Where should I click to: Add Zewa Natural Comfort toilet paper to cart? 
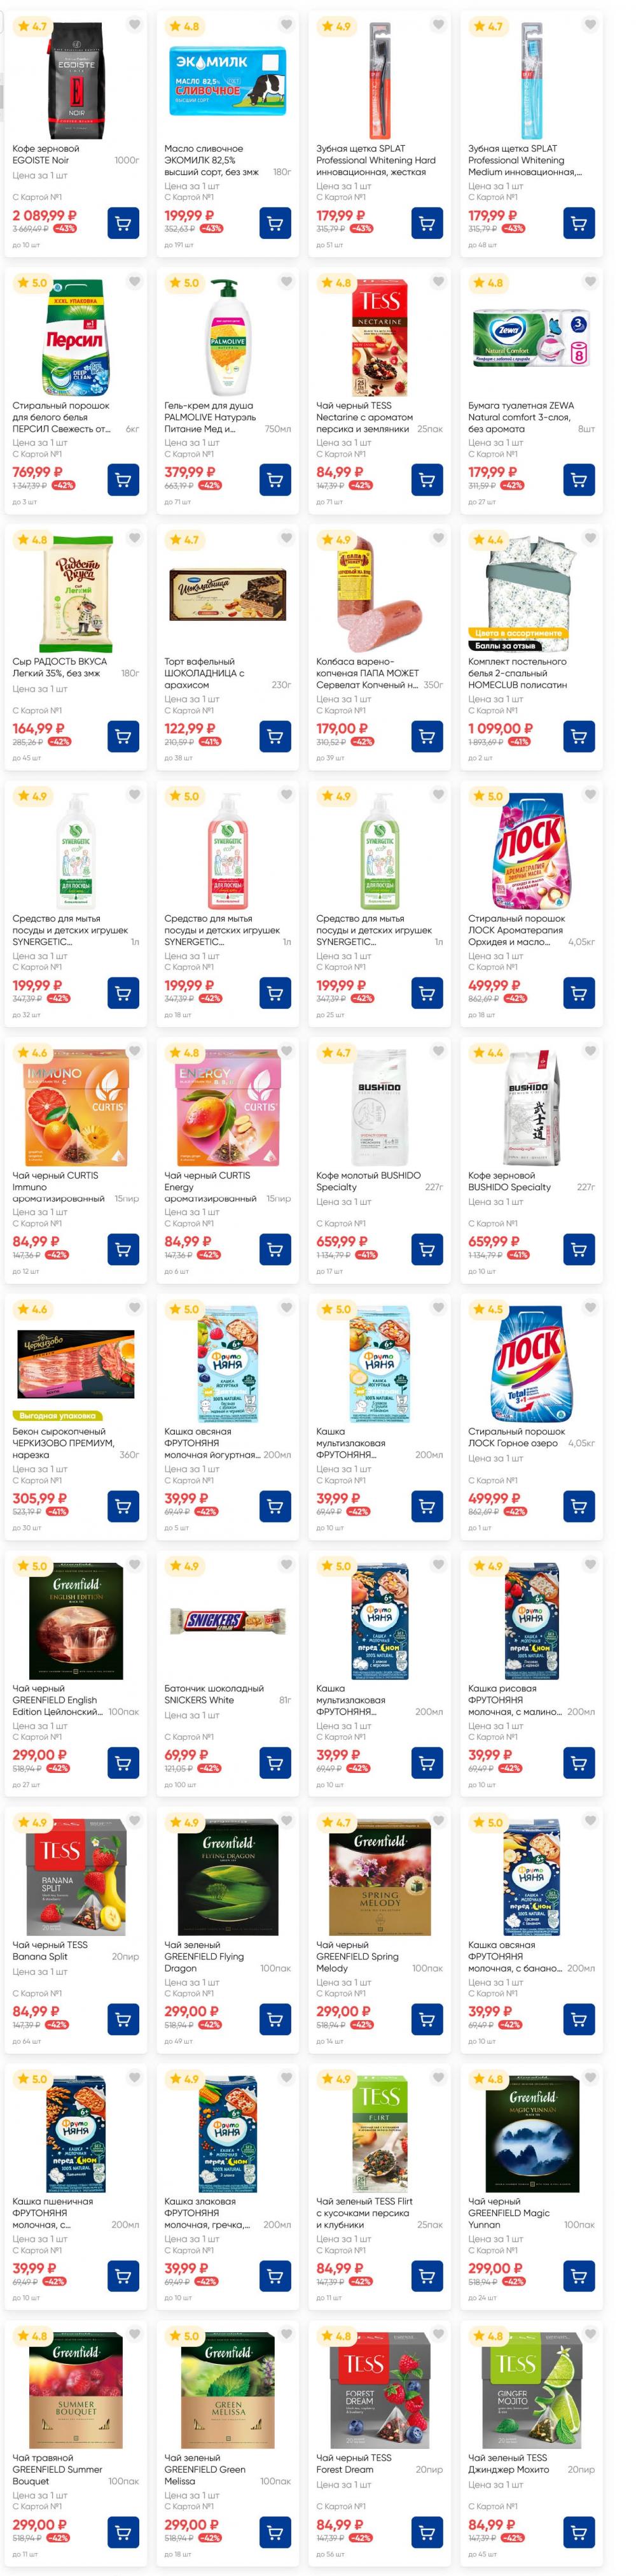(x=578, y=480)
